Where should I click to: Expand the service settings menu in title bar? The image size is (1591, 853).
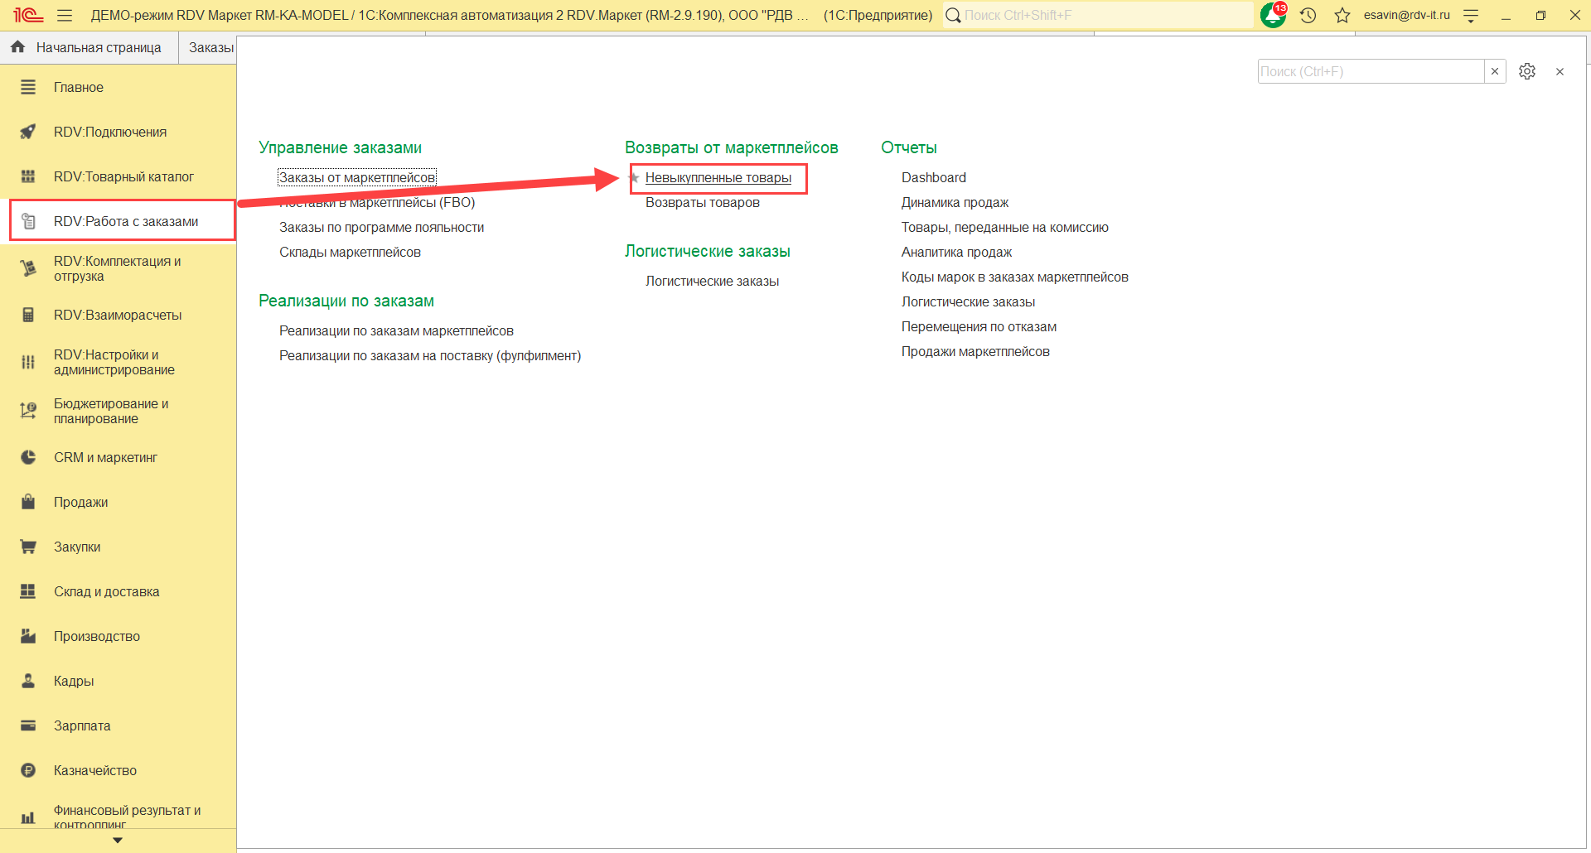[1471, 16]
